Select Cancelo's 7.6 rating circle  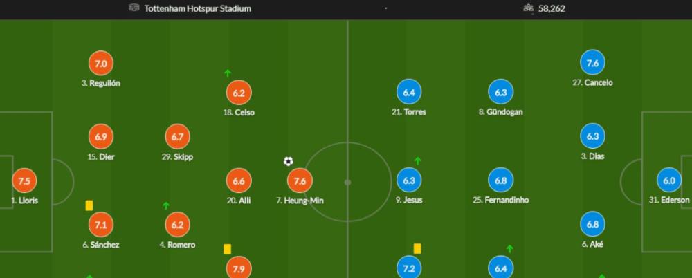592,63
